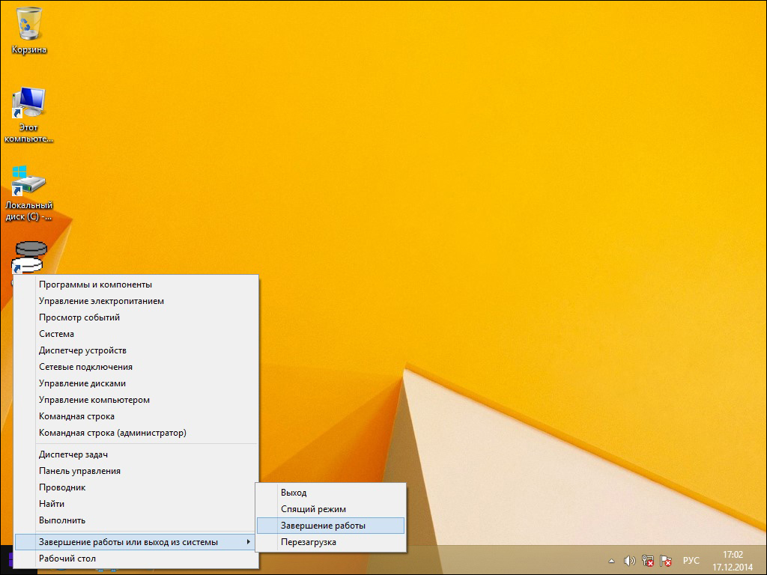
Task: Expand Завершение работы или выход из системы submenu
Action: [x=135, y=542]
